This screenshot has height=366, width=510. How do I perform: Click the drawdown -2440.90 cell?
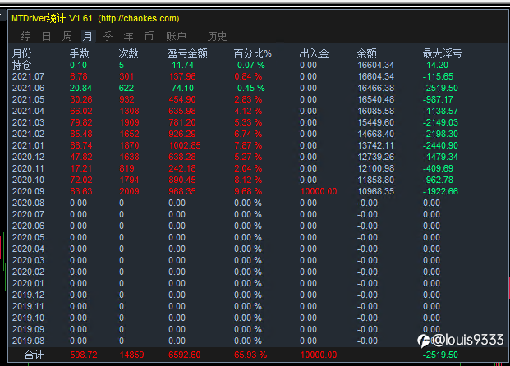440,145
